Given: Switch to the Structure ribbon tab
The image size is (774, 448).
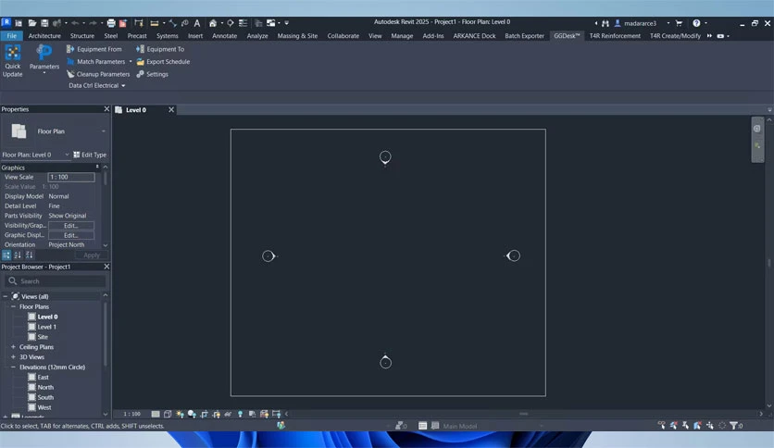Looking at the screenshot, I should 82,35.
